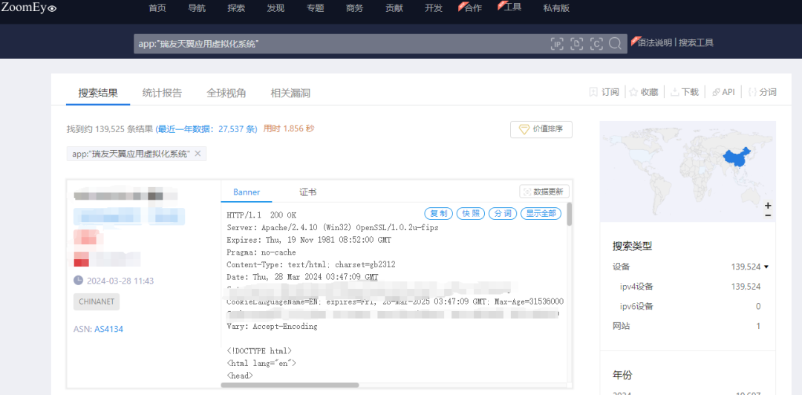Click the domain search icon in search bar
This screenshot has width=802, height=395.
pos(576,44)
